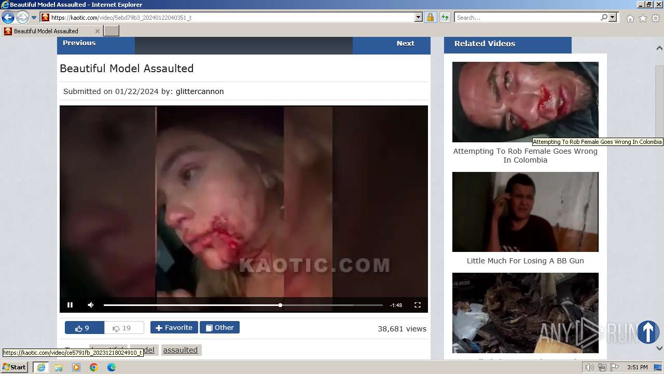Open Attempting To Rob Female Goes Wrong title link

click(525, 156)
